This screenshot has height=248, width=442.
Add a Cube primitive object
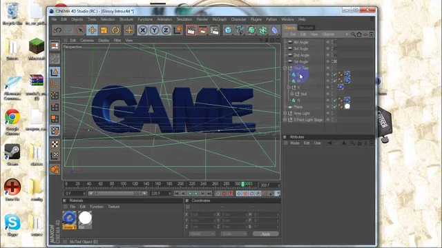click(228, 30)
